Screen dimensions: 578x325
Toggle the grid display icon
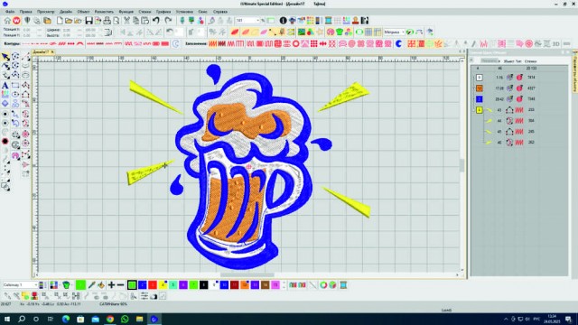[x=368, y=32]
